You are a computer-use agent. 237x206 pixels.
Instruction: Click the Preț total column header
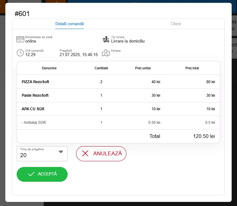coord(192,68)
